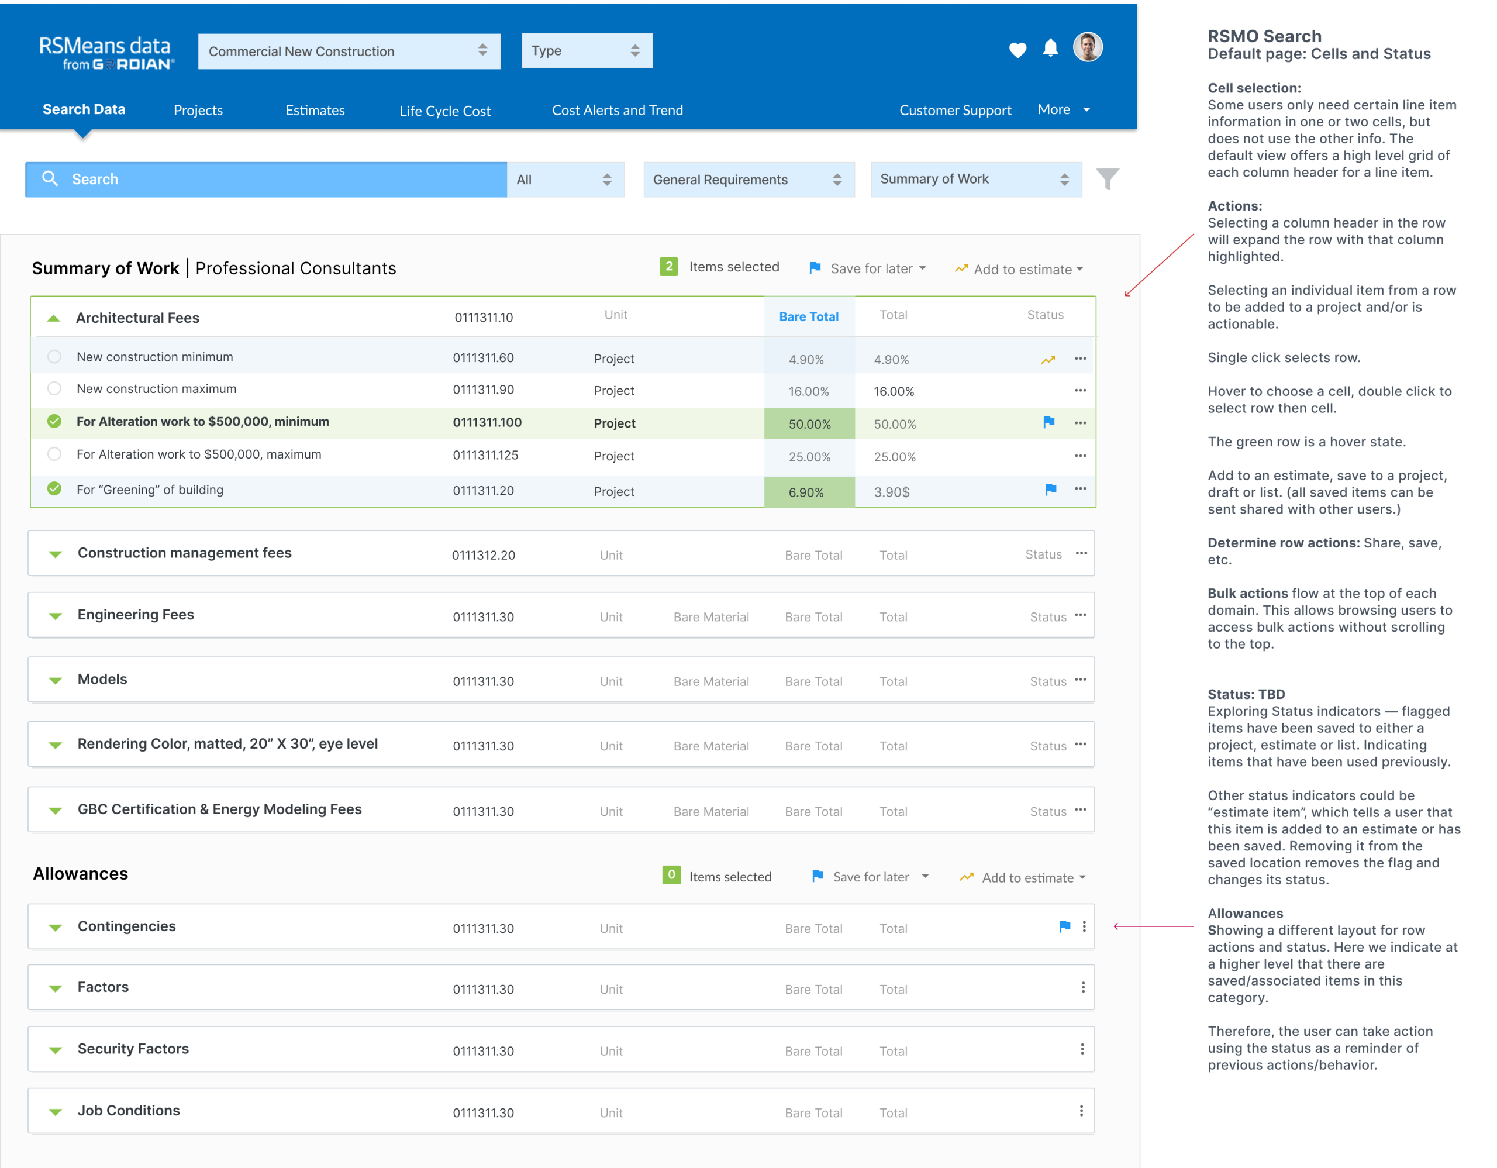Viewport: 1497px width, 1168px height.
Task: Click the Contingencies blue flag icon
Action: [x=1064, y=926]
